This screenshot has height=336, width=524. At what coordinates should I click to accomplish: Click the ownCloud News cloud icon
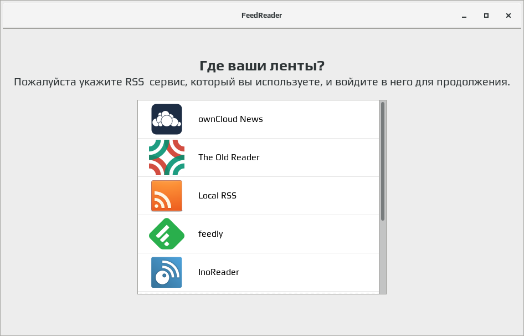tap(166, 119)
